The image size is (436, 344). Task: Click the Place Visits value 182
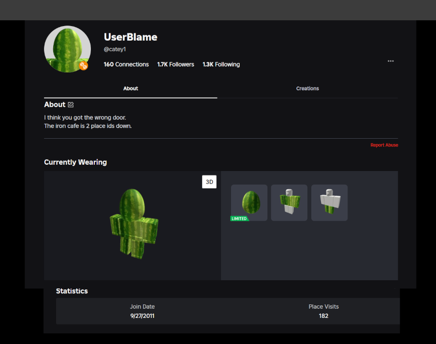coord(323,316)
